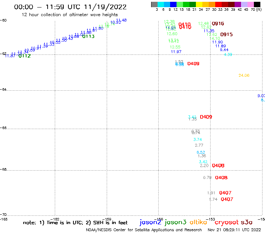Select the pink swatch in the color scale
The image size is (265, 233).
250,4
